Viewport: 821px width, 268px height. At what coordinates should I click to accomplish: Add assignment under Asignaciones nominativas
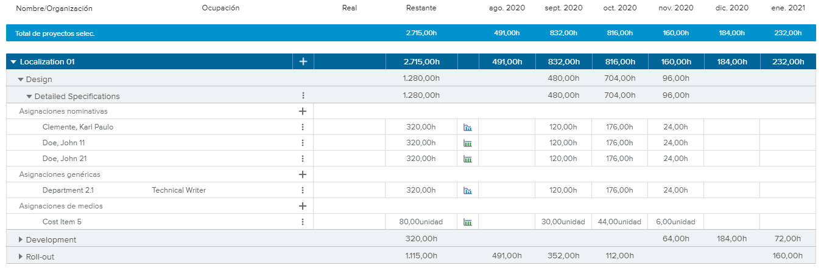[x=303, y=111]
